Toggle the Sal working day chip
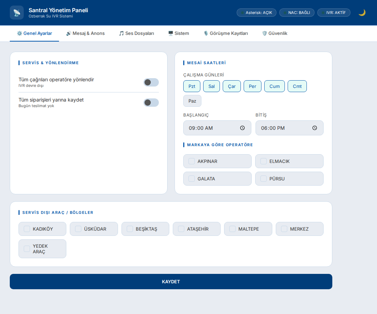The height and width of the screenshot is (314, 377). coord(212,86)
